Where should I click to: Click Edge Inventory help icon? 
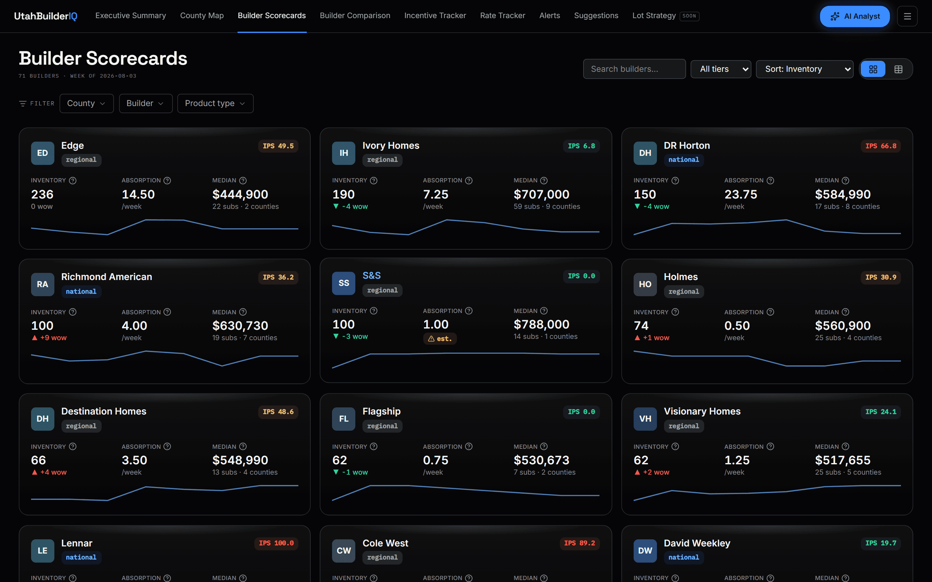[73, 180]
